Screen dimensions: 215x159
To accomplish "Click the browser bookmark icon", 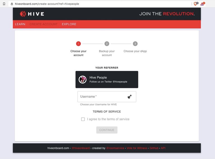I will [4, 4].
